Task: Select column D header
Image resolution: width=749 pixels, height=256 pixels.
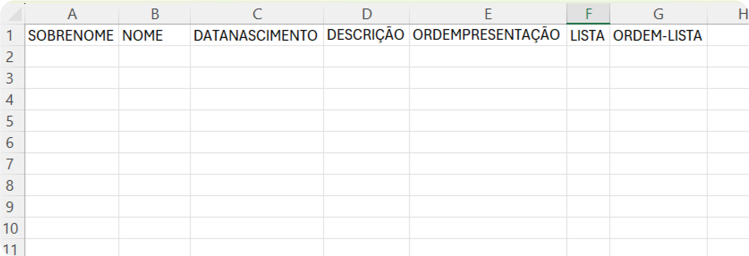Action: [367, 14]
